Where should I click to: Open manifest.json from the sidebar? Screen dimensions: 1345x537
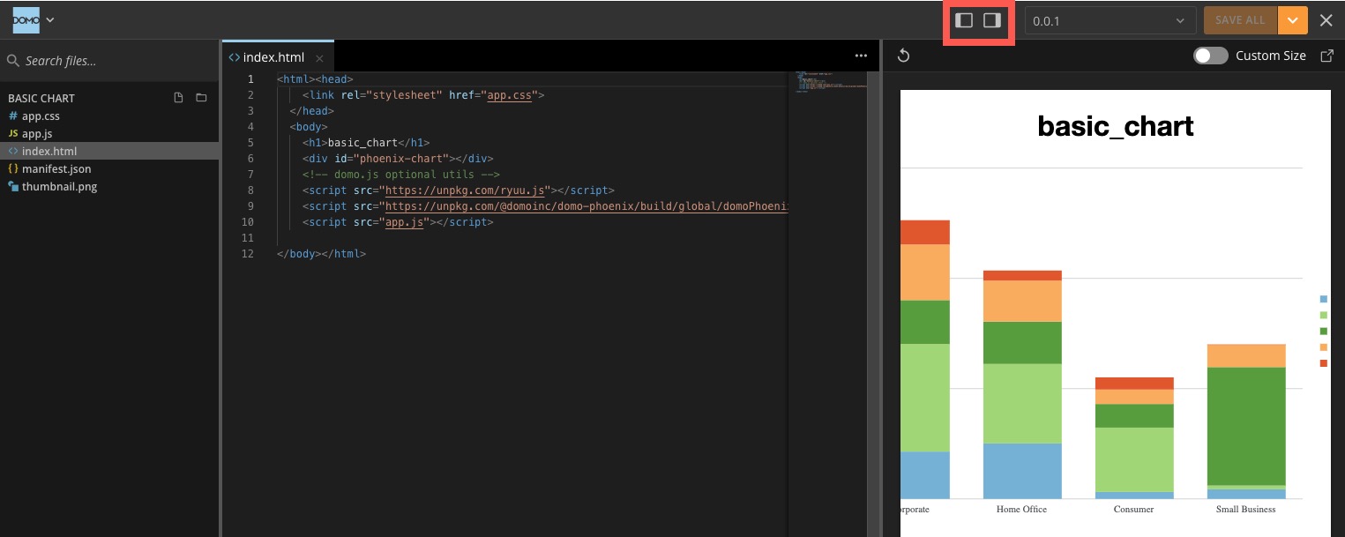tap(56, 168)
